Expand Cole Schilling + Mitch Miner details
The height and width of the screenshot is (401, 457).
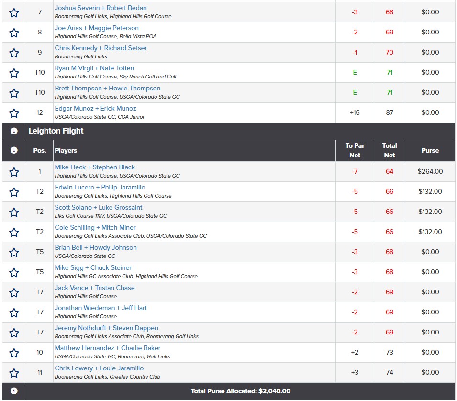pos(95,228)
